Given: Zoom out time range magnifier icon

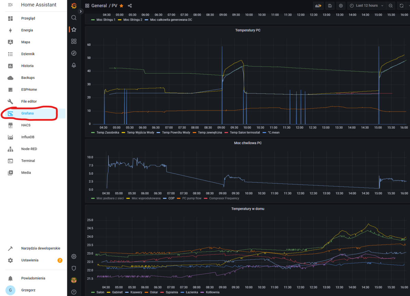Looking at the screenshot, I should point(391,5).
